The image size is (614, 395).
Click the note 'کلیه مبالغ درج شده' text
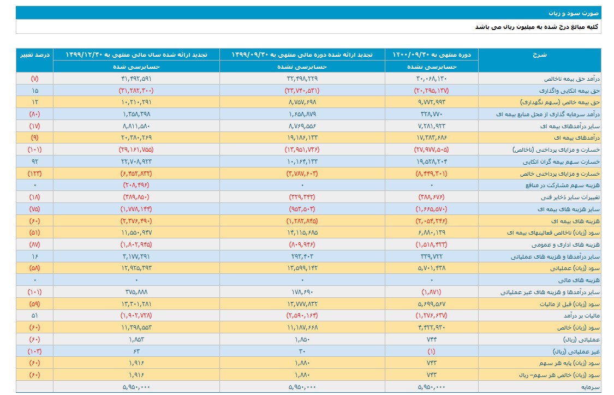click(x=536, y=27)
